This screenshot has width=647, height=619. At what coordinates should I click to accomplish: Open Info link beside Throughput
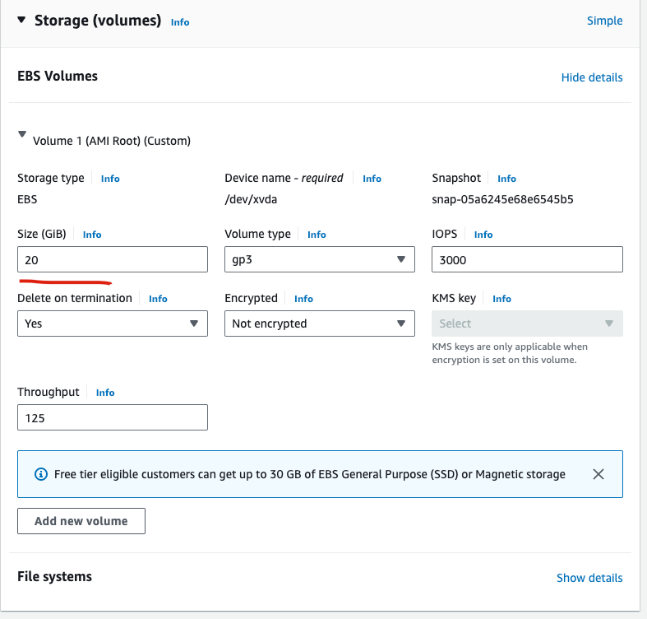105,393
